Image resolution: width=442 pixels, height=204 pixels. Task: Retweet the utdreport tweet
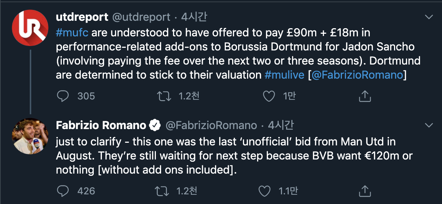tap(163, 96)
